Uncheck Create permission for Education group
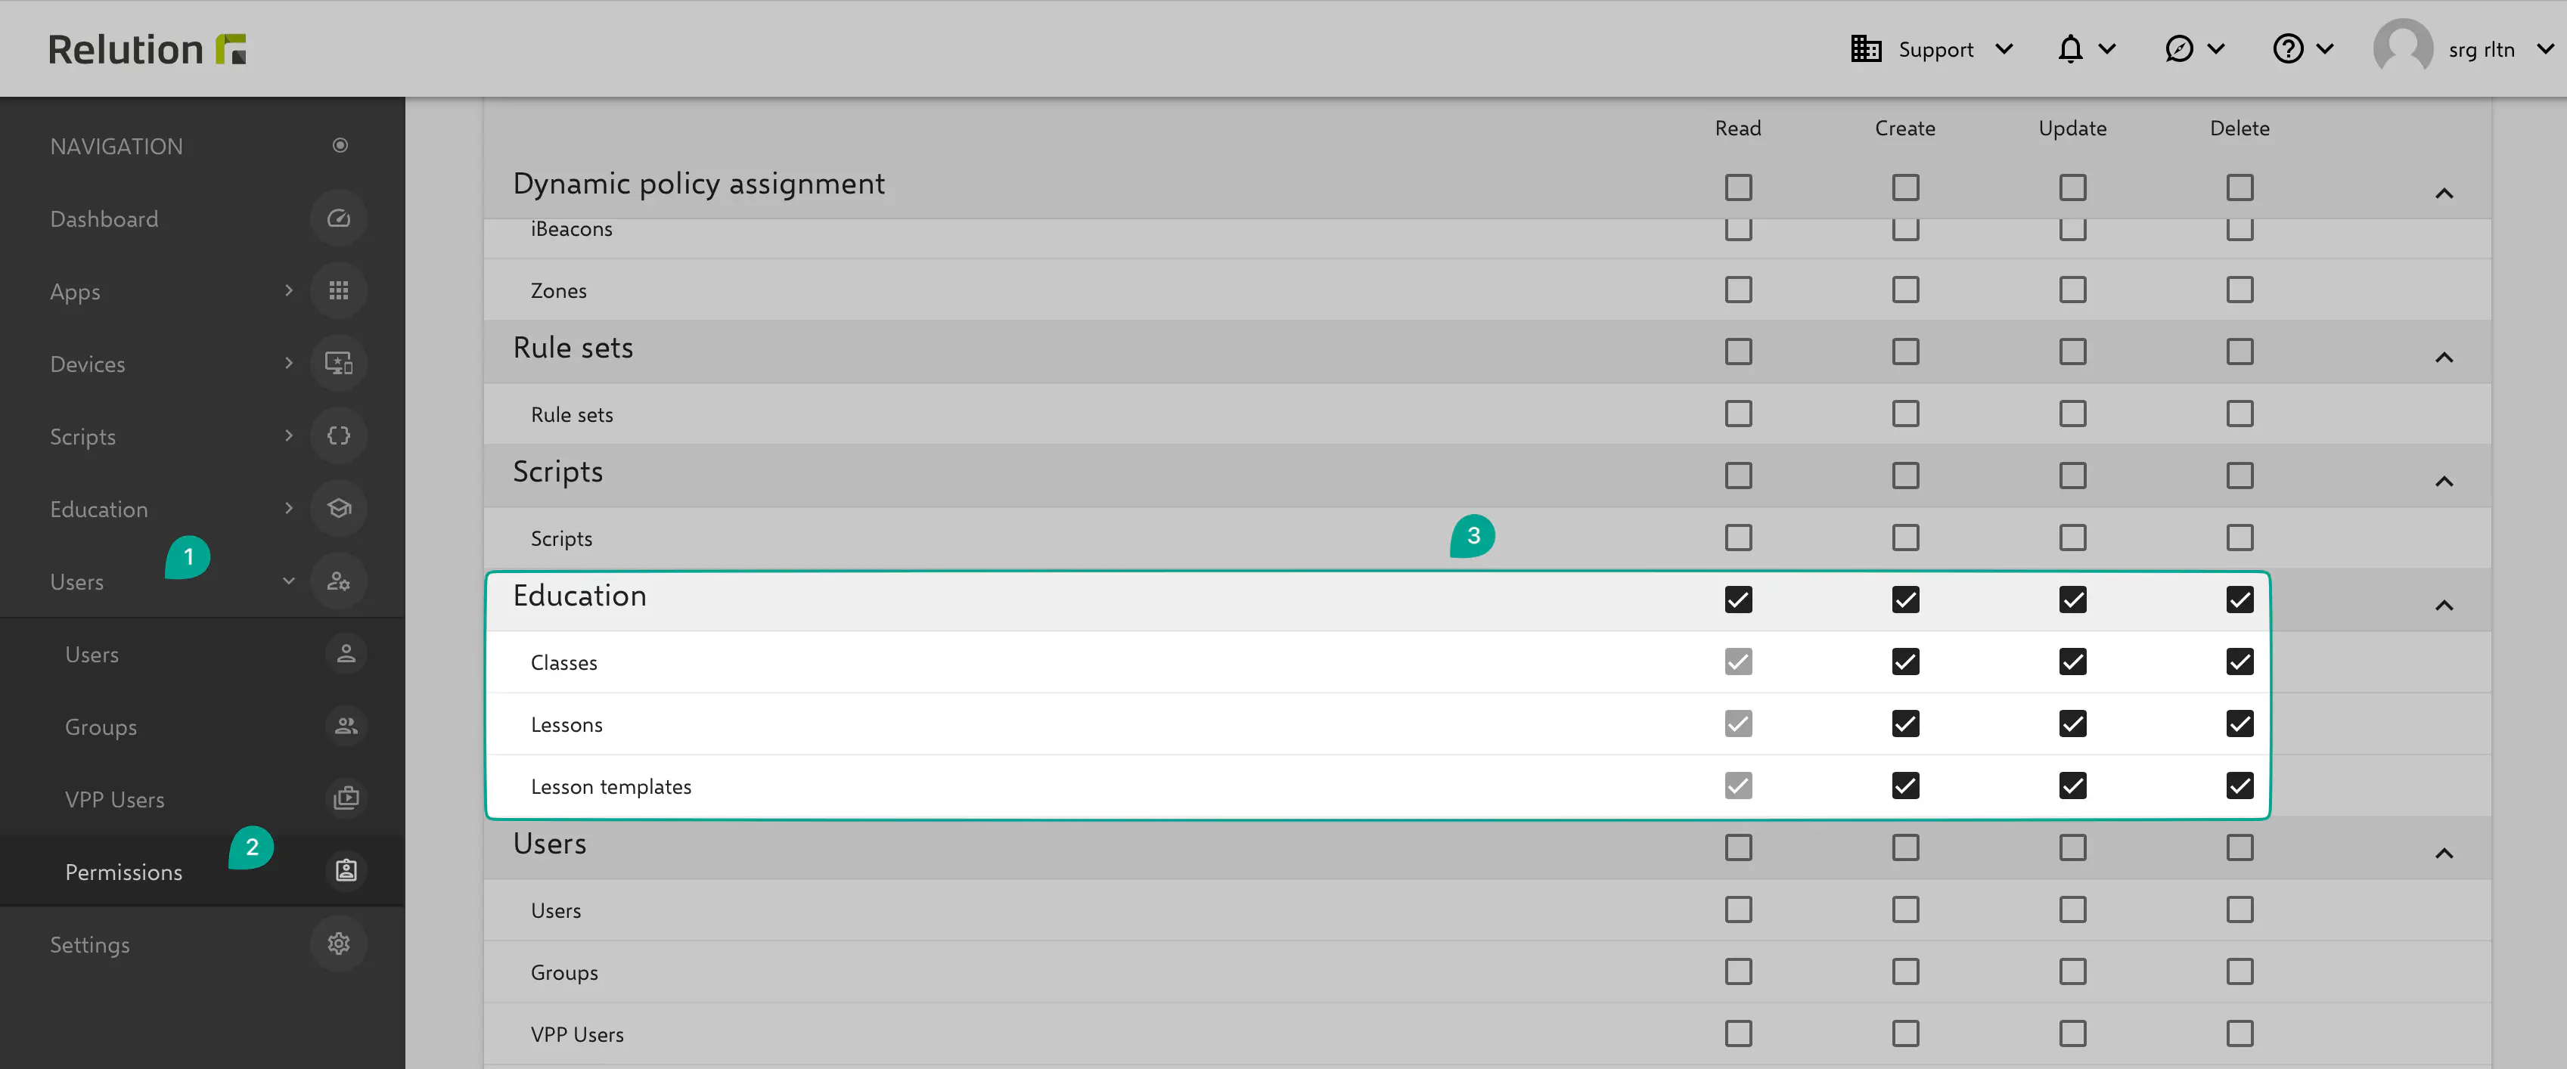Screen dimensions: 2567x1069 (1904, 600)
